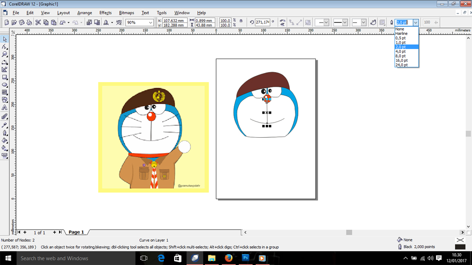Collapse the outline width dropdown arrow
The height and width of the screenshot is (265, 472).
pyautogui.click(x=415, y=22)
